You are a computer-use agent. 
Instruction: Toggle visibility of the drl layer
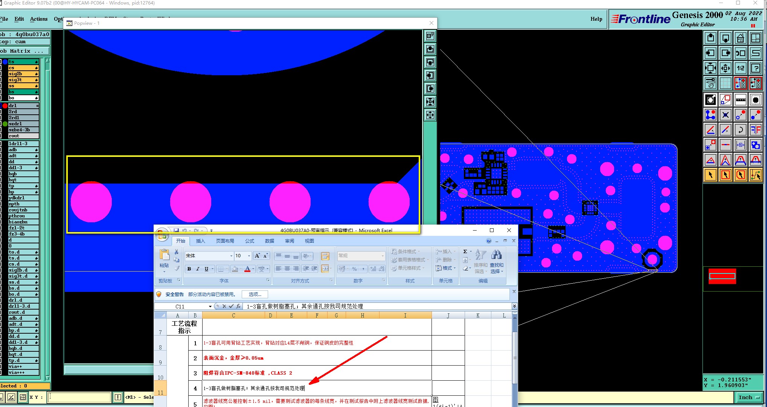pos(5,106)
